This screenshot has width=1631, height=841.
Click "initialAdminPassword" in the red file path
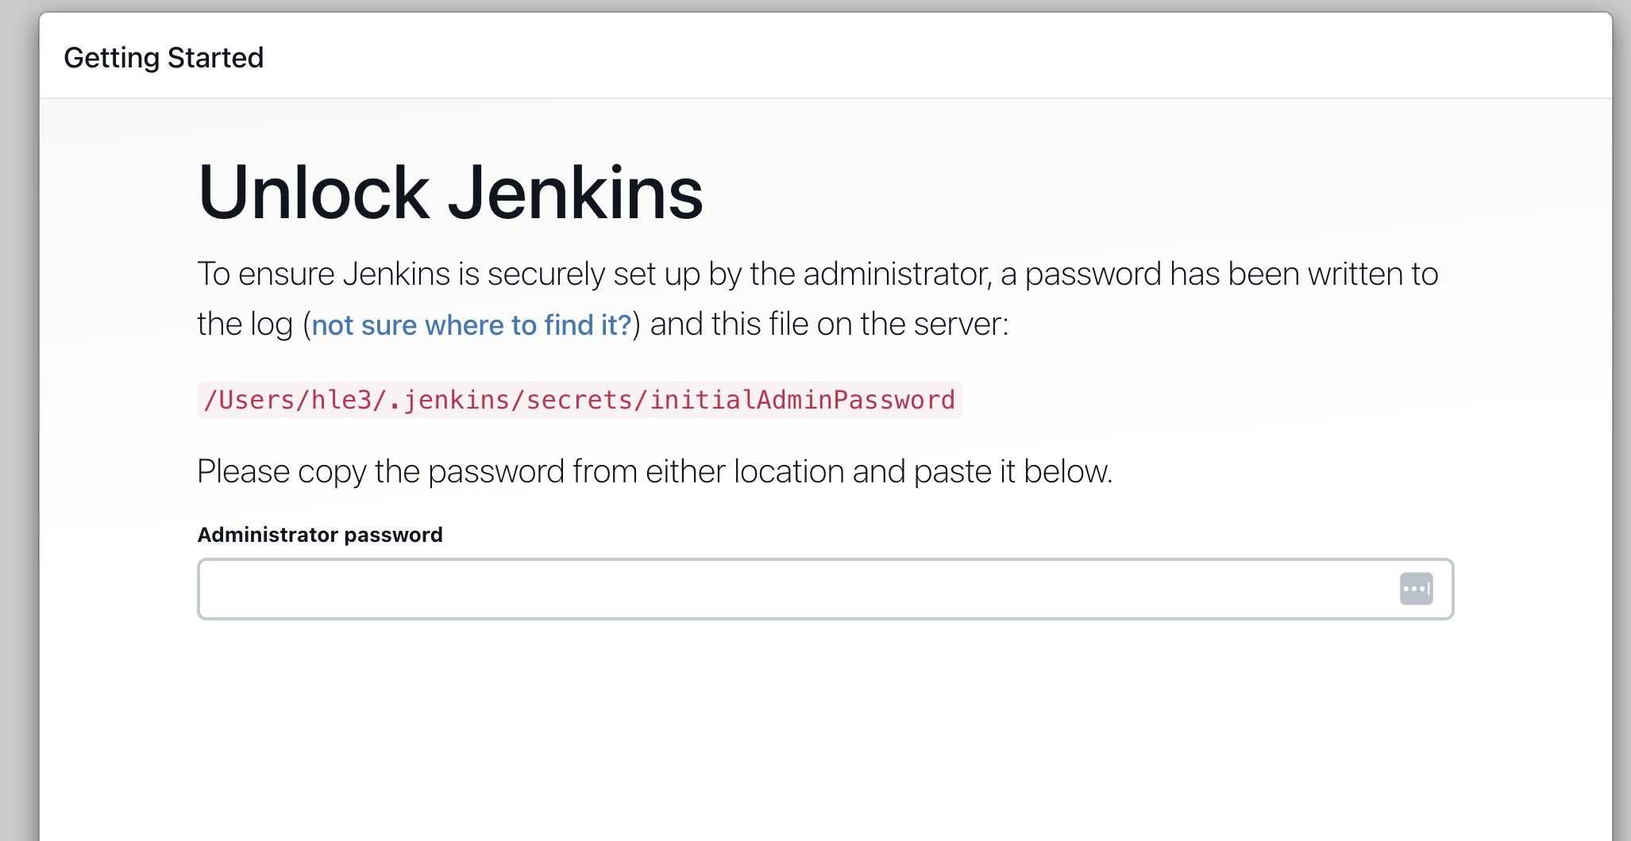[802, 400]
